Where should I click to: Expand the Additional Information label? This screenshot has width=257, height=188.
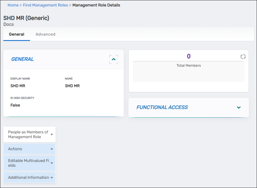tap(28, 178)
